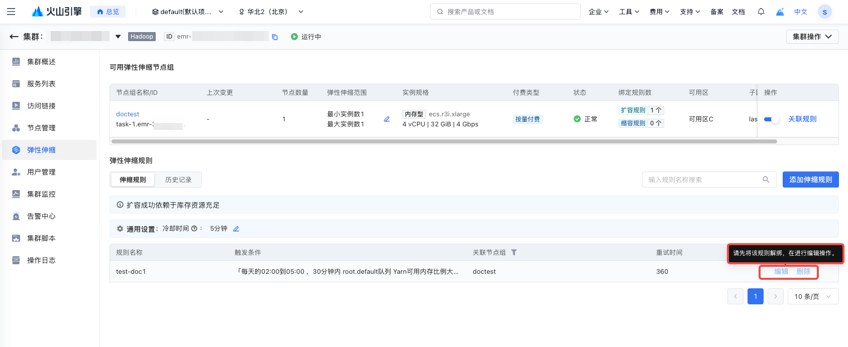Click the blue assistant icon beside the bell
The width and height of the screenshot is (848, 347).
(x=780, y=12)
